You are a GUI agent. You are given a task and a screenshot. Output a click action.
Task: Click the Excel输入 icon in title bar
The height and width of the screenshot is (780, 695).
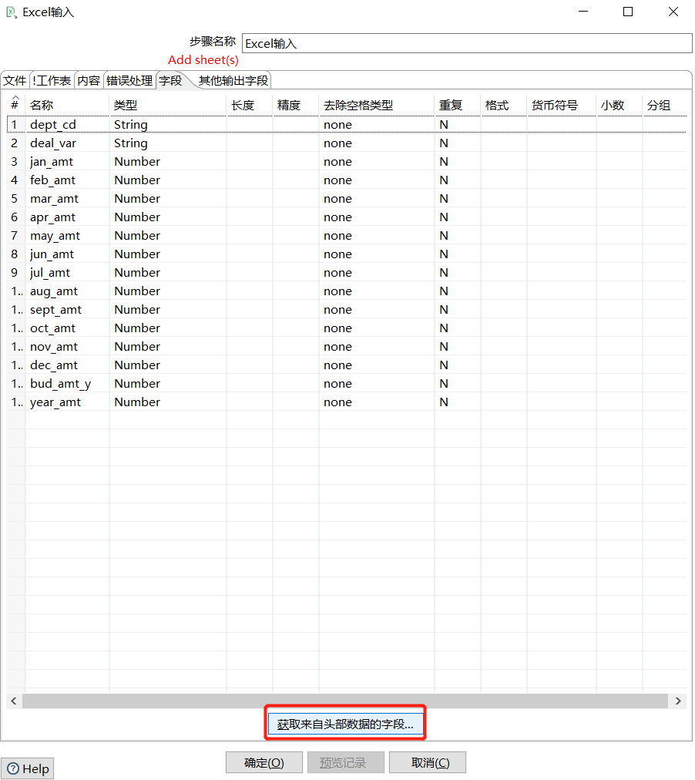9,12
